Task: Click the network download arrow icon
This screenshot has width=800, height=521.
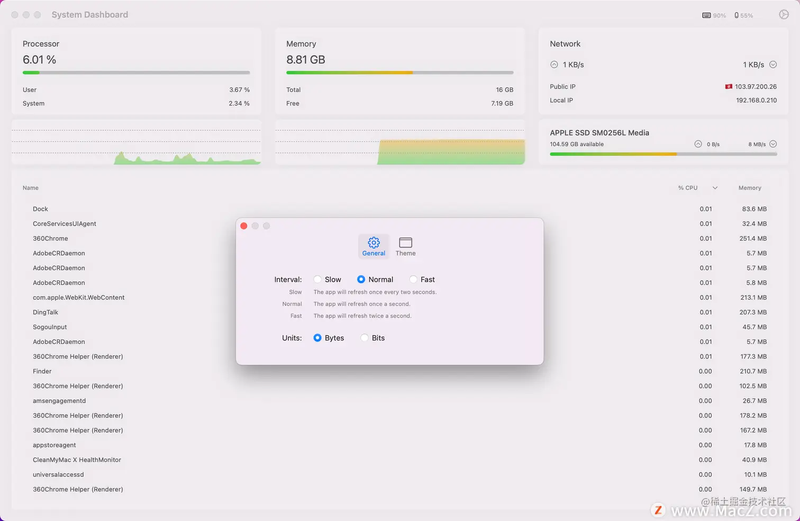Action: pyautogui.click(x=773, y=65)
